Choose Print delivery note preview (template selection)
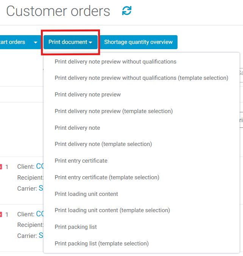This screenshot has height=256, width=243. (x=114, y=111)
